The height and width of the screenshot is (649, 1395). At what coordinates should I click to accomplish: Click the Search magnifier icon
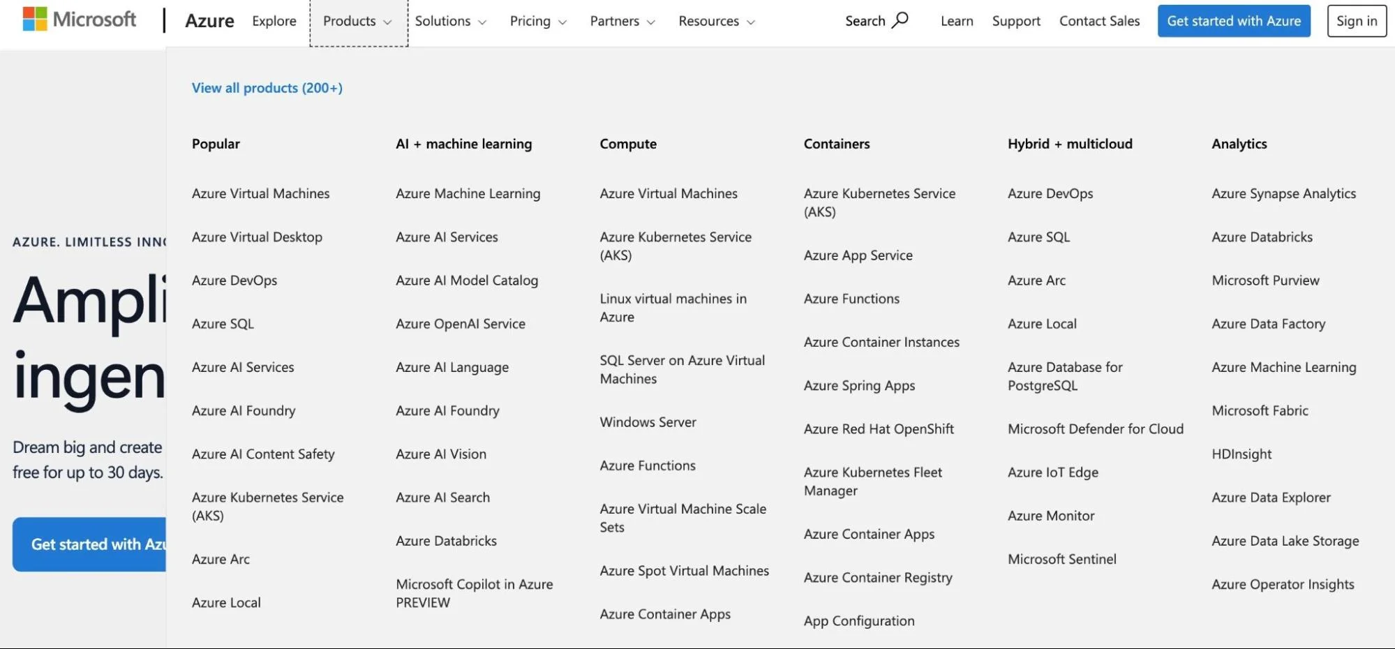tap(900, 20)
